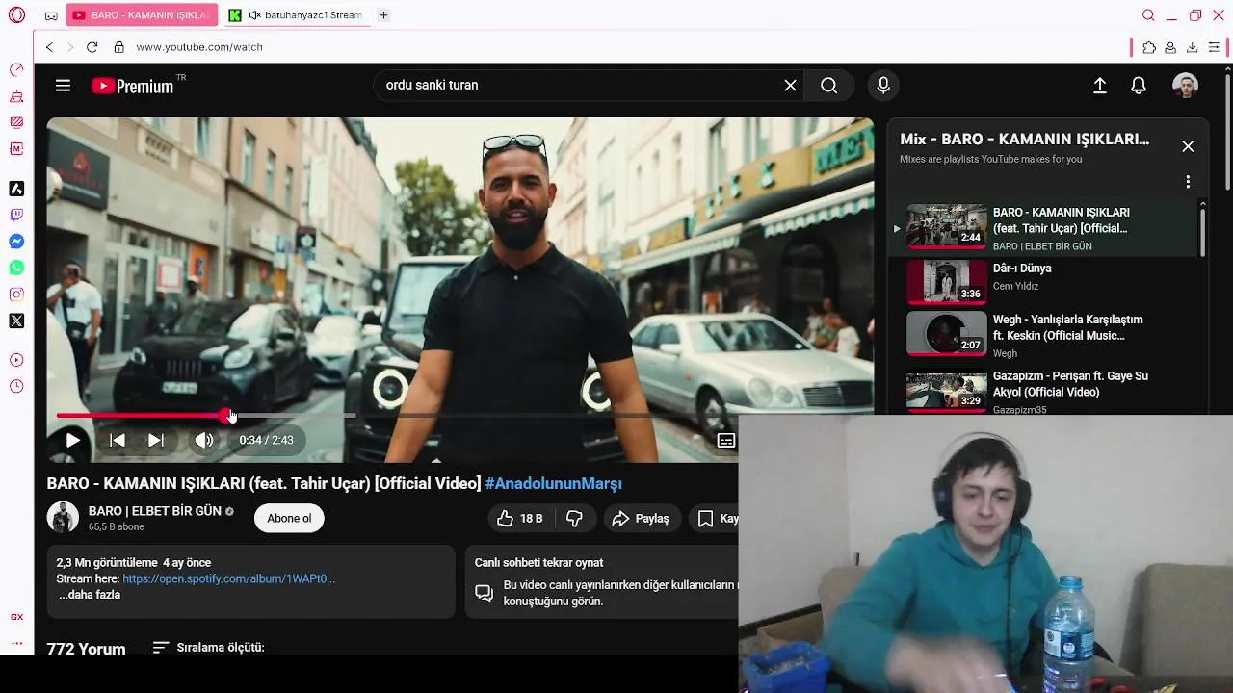Open the Spotify album link in description
Screen dimensions: 1233x693
[228, 578]
